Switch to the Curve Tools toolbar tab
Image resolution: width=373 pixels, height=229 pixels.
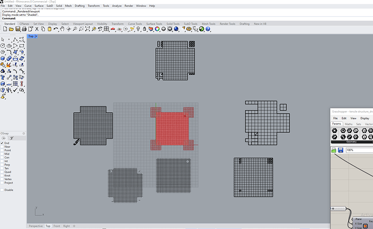[x=135, y=24]
